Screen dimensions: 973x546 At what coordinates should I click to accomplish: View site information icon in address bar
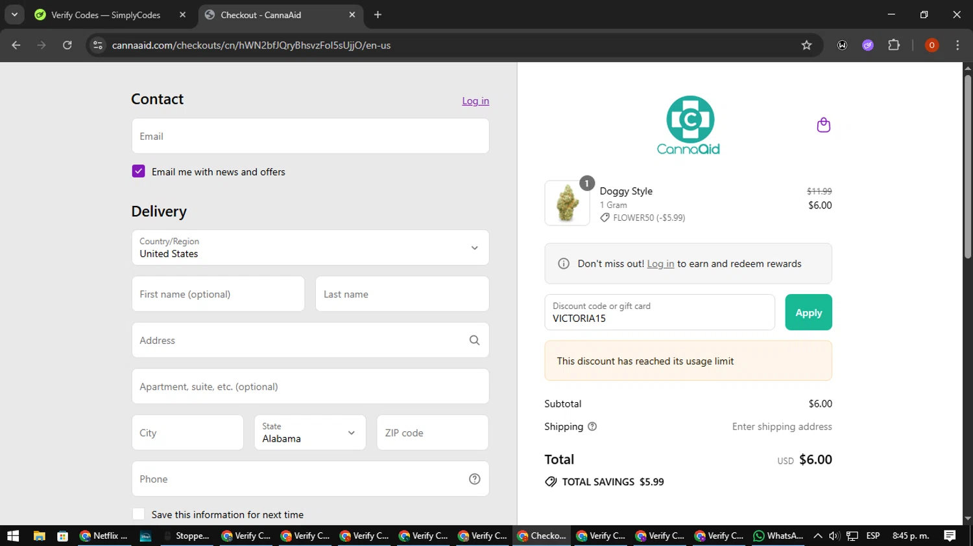pos(98,45)
